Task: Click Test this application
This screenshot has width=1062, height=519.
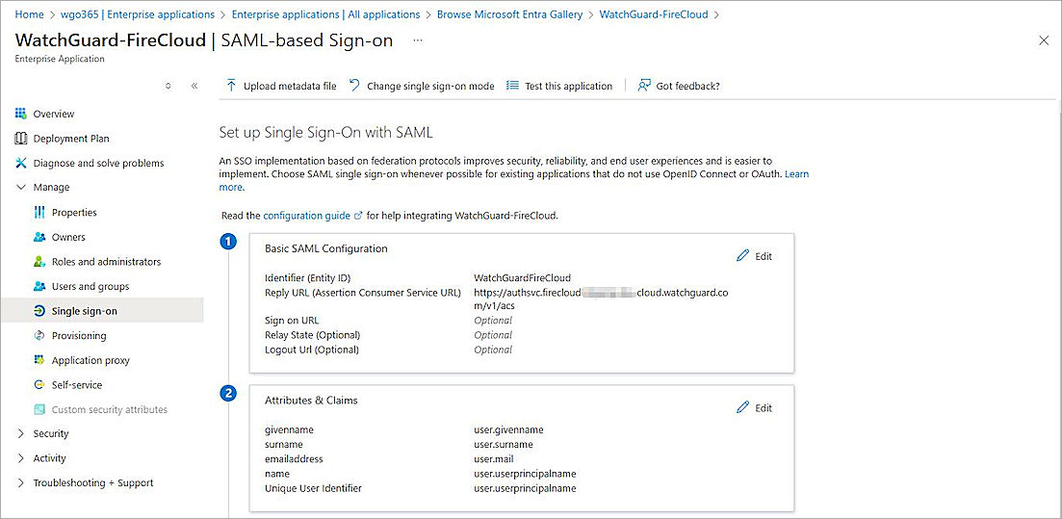Action: [559, 86]
